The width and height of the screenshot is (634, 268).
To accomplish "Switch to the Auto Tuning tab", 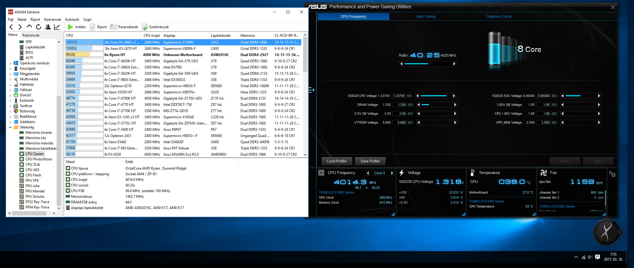I will (426, 17).
